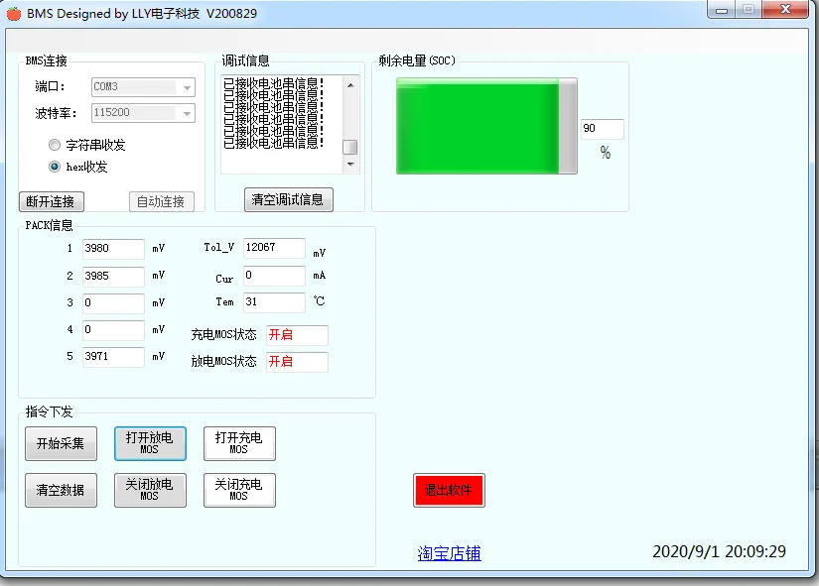The width and height of the screenshot is (819, 586).
Task: Click cell 4 voltage field
Action: click(113, 330)
